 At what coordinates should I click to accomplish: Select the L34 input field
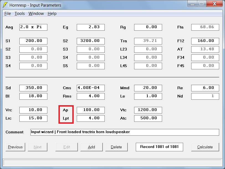pos(148,58)
